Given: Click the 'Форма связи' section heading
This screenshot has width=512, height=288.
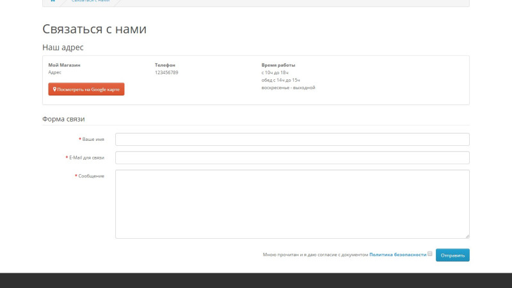Looking at the screenshot, I should (63, 119).
